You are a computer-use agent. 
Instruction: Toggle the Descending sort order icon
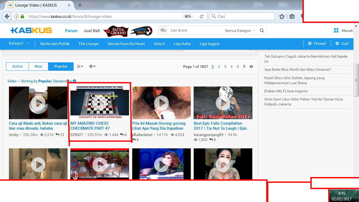(74, 81)
